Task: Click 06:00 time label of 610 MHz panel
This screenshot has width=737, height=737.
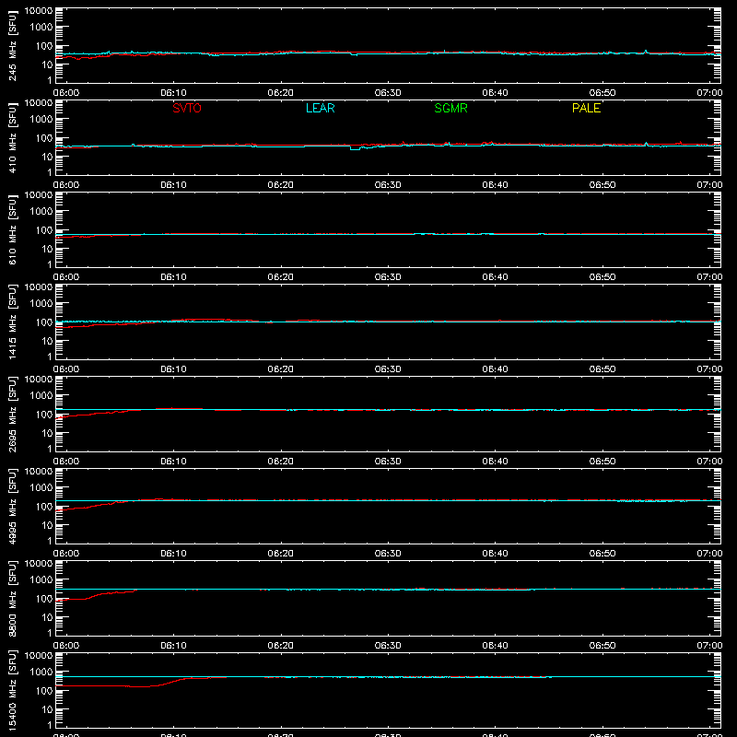Action: [x=66, y=277]
